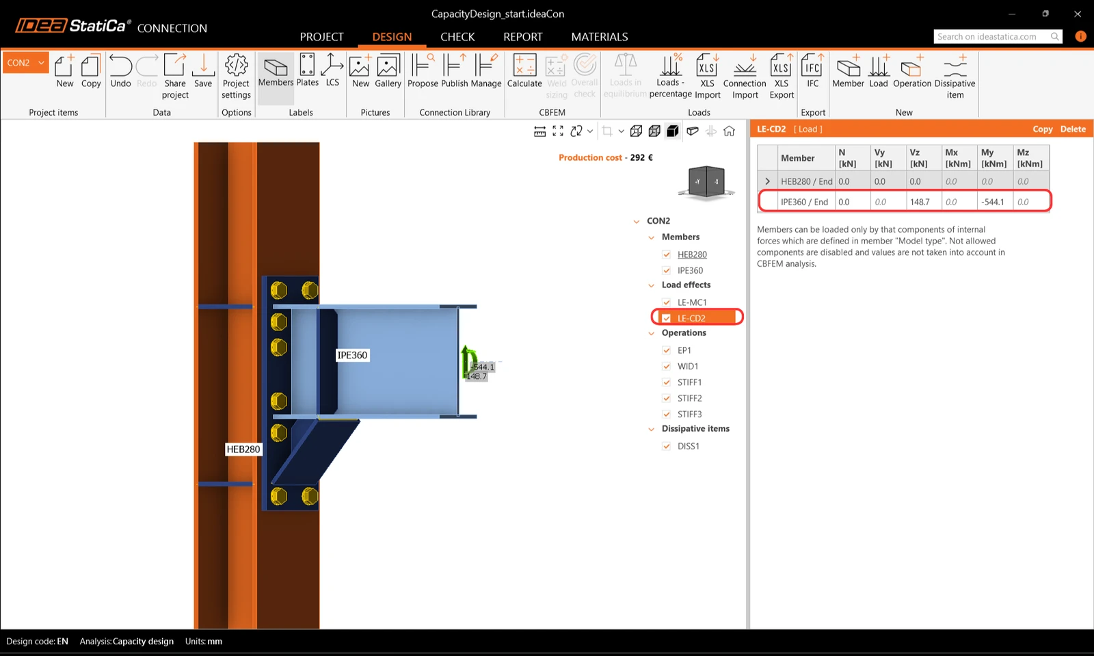Switch to the MATERIALS tab
This screenshot has height=656, width=1094.
click(600, 37)
